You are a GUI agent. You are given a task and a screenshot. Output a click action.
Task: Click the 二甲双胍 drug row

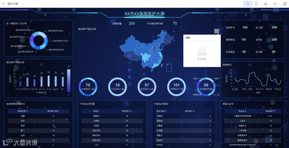(x=253, y=131)
